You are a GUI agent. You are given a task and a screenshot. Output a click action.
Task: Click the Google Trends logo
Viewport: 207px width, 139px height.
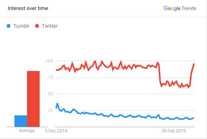click(180, 9)
